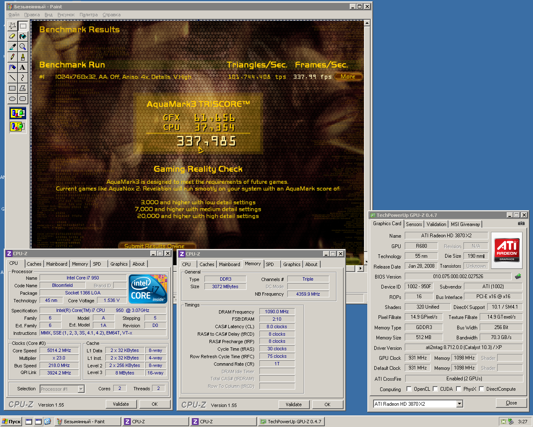Choose transparent selection mode in Paint toolbox
Viewport: 533px width, 427px height.
pos(17,126)
